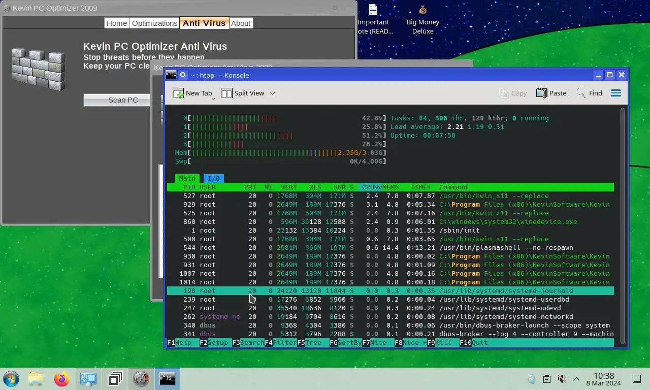The height and width of the screenshot is (390, 650).
Task: Click F1 Help in htop footer
Action: point(183,342)
